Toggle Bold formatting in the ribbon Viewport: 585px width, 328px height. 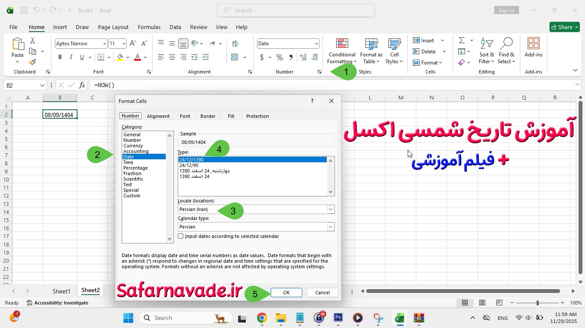(60, 57)
